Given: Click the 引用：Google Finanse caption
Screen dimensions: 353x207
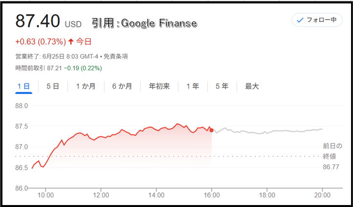Looking at the screenshot, I should pyautogui.click(x=144, y=23).
